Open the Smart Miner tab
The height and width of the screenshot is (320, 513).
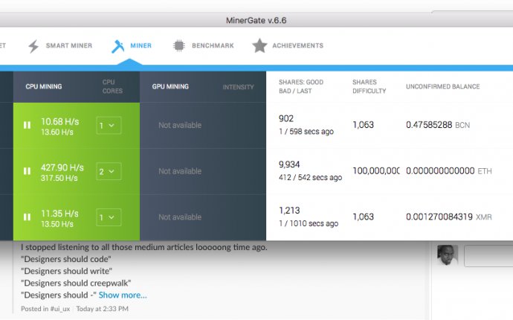coord(60,46)
